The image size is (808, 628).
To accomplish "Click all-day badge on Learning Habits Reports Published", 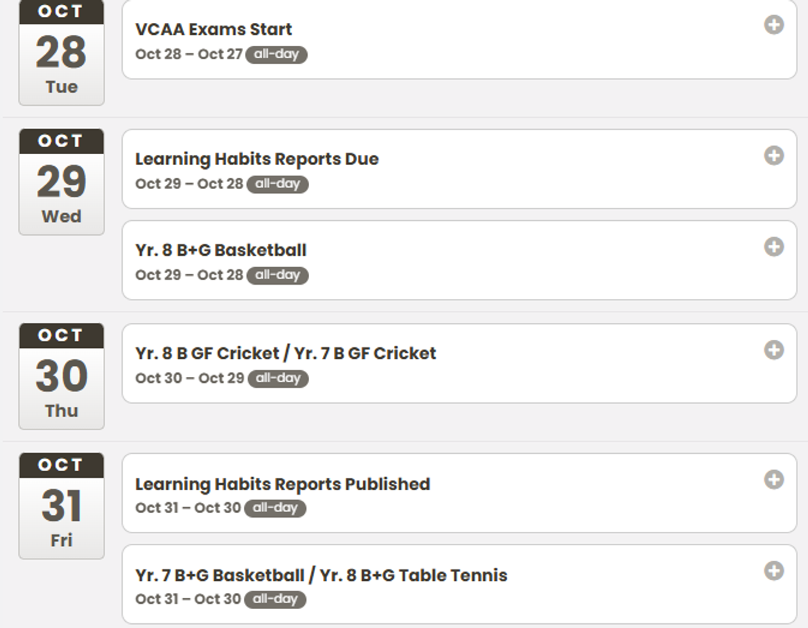I will point(275,508).
